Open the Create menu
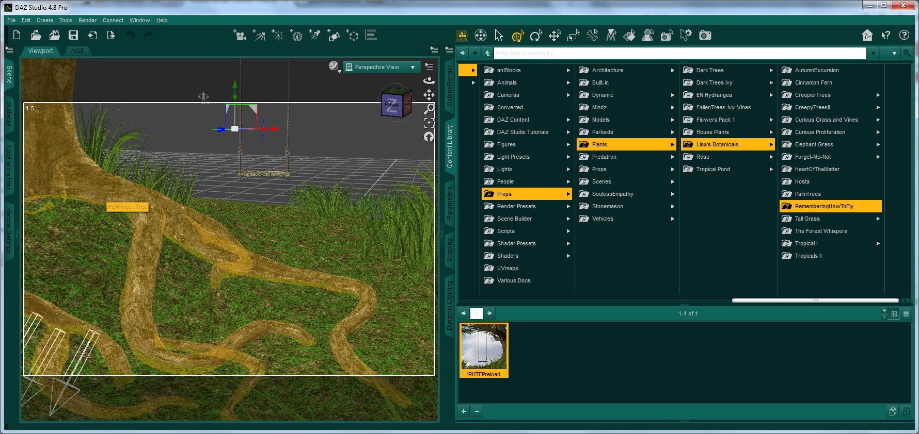This screenshot has width=919, height=434. click(x=45, y=20)
